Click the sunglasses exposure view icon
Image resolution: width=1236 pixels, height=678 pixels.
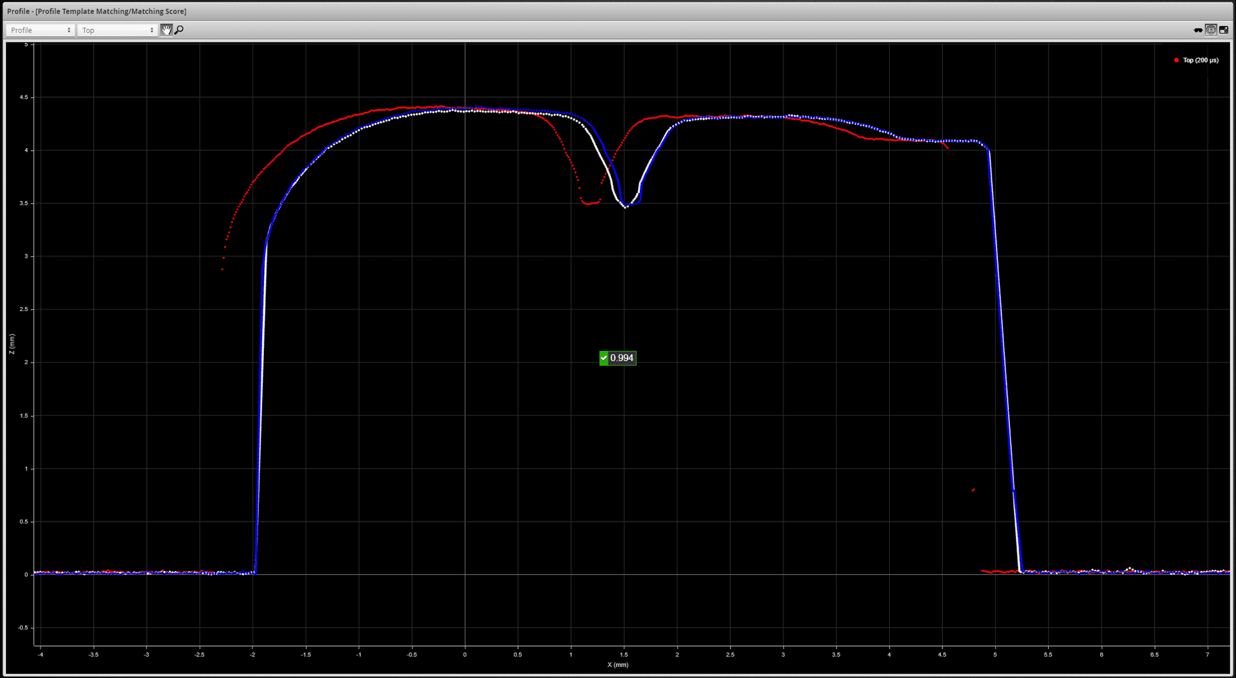pyautogui.click(x=1198, y=30)
